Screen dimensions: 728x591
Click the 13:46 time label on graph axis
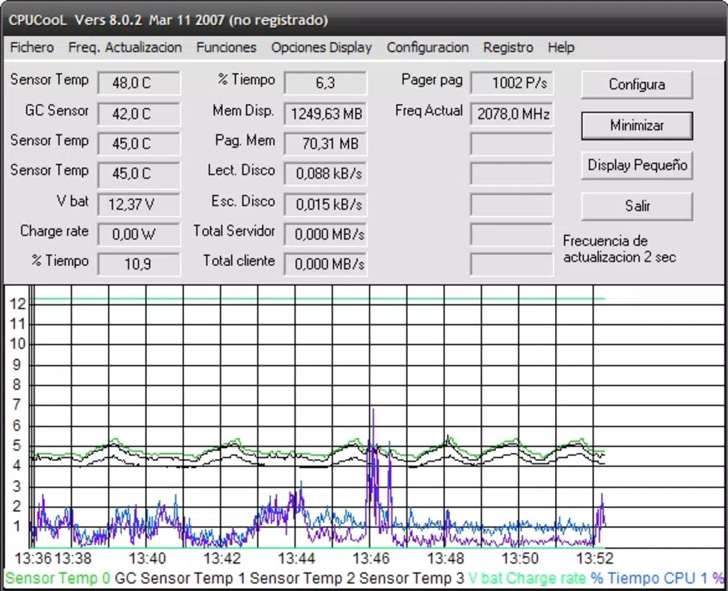370,558
